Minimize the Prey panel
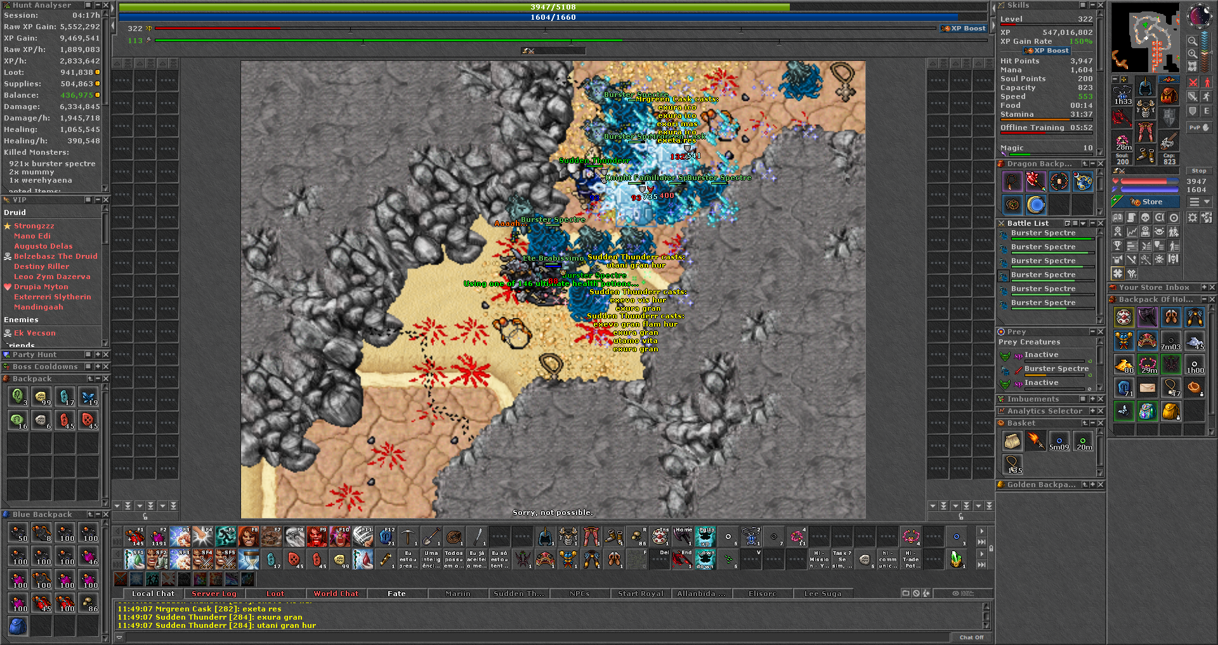This screenshot has width=1218, height=645. pyautogui.click(x=1092, y=332)
